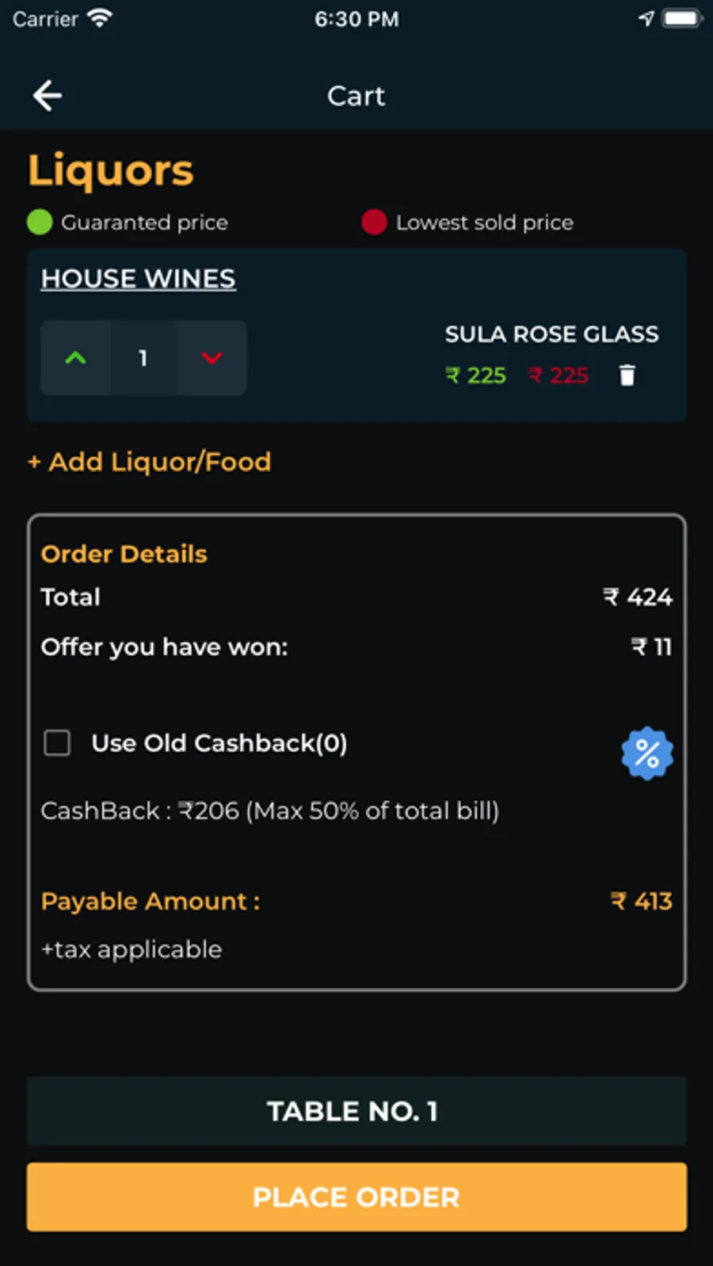
Task: Open the House Wines category heading
Action: [x=139, y=279]
